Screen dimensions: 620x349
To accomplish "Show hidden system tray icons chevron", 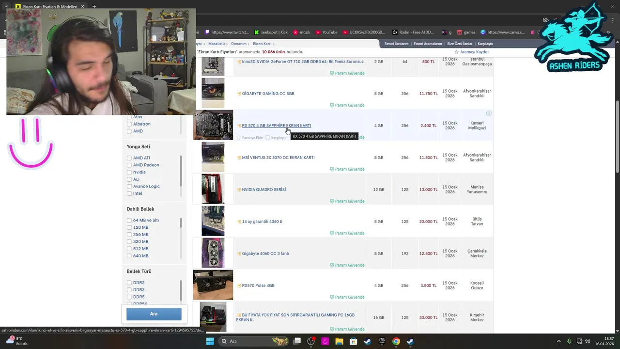I will (559, 341).
